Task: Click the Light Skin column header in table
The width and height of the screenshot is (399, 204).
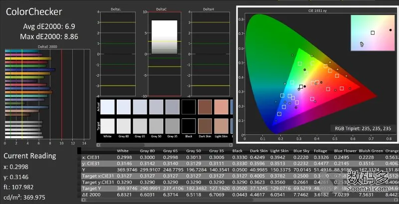Action: click(280, 151)
